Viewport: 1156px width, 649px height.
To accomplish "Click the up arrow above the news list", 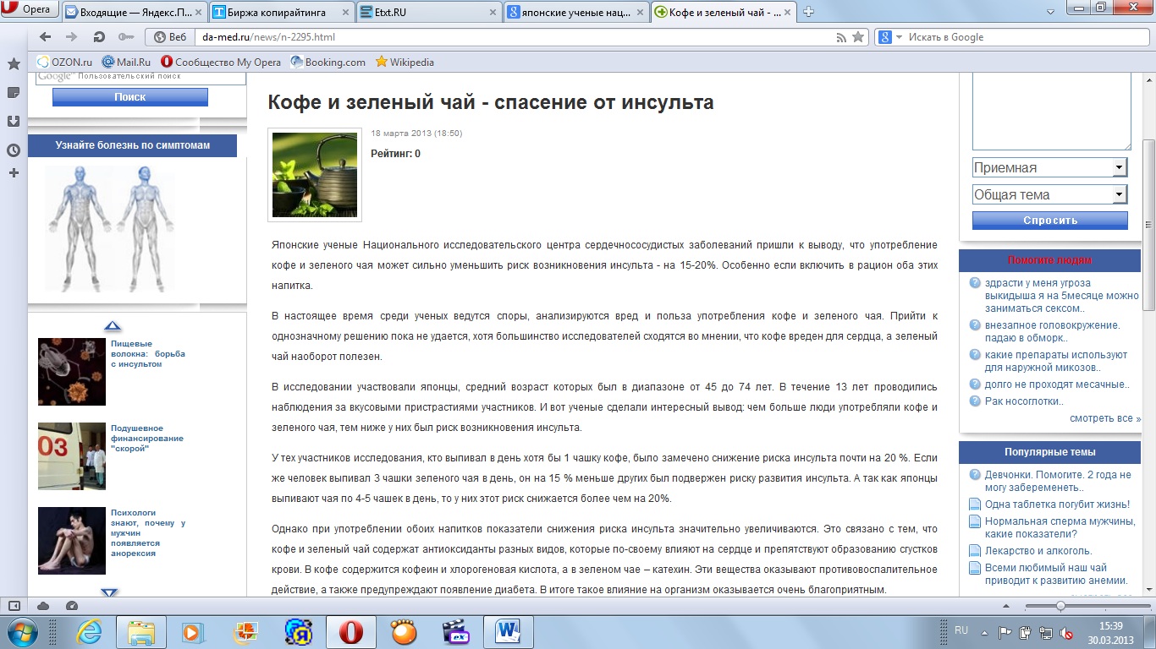I will click(x=113, y=326).
